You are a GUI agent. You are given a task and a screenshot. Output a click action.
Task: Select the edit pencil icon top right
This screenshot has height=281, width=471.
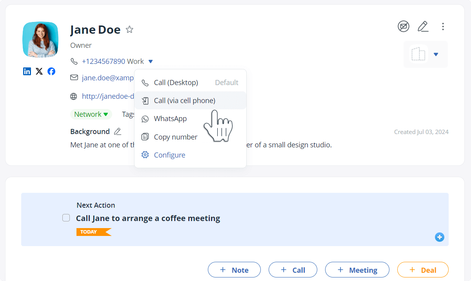pos(423,27)
